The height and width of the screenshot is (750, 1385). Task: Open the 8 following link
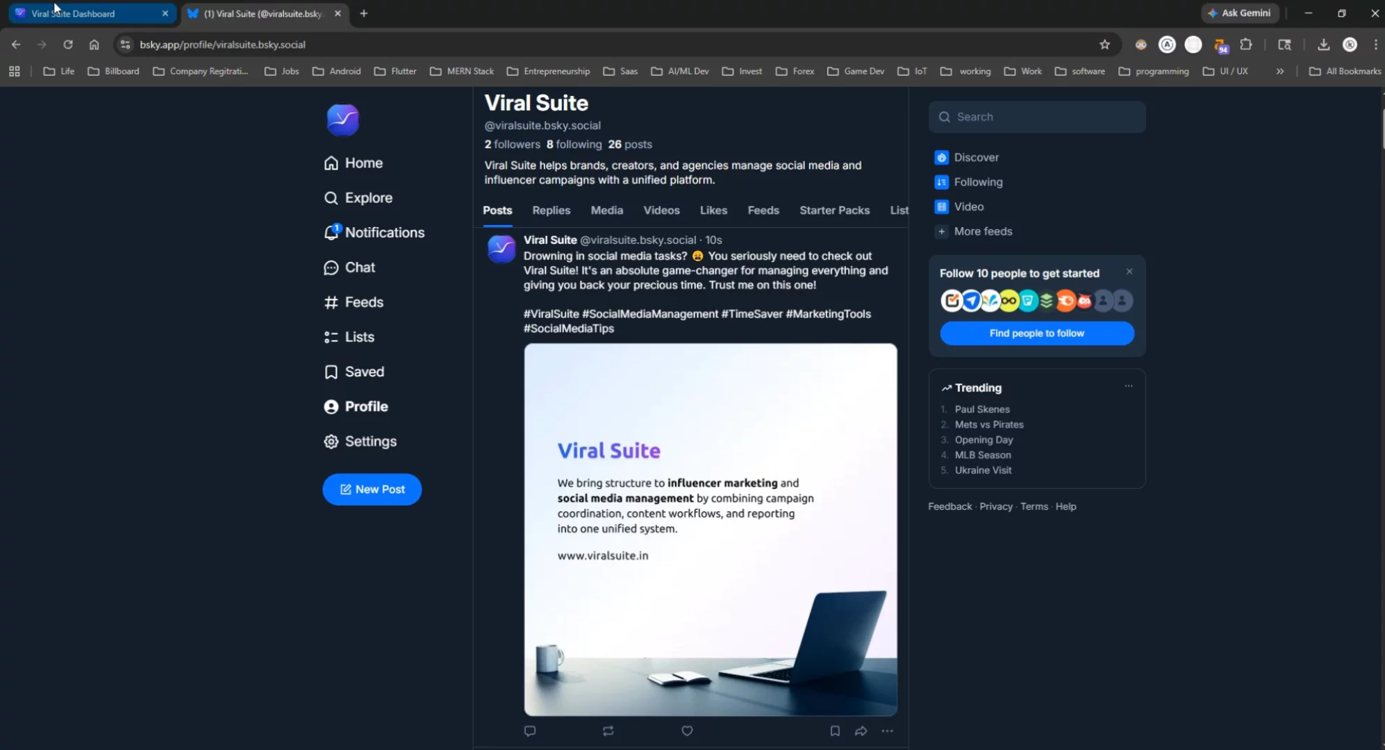pyautogui.click(x=574, y=144)
